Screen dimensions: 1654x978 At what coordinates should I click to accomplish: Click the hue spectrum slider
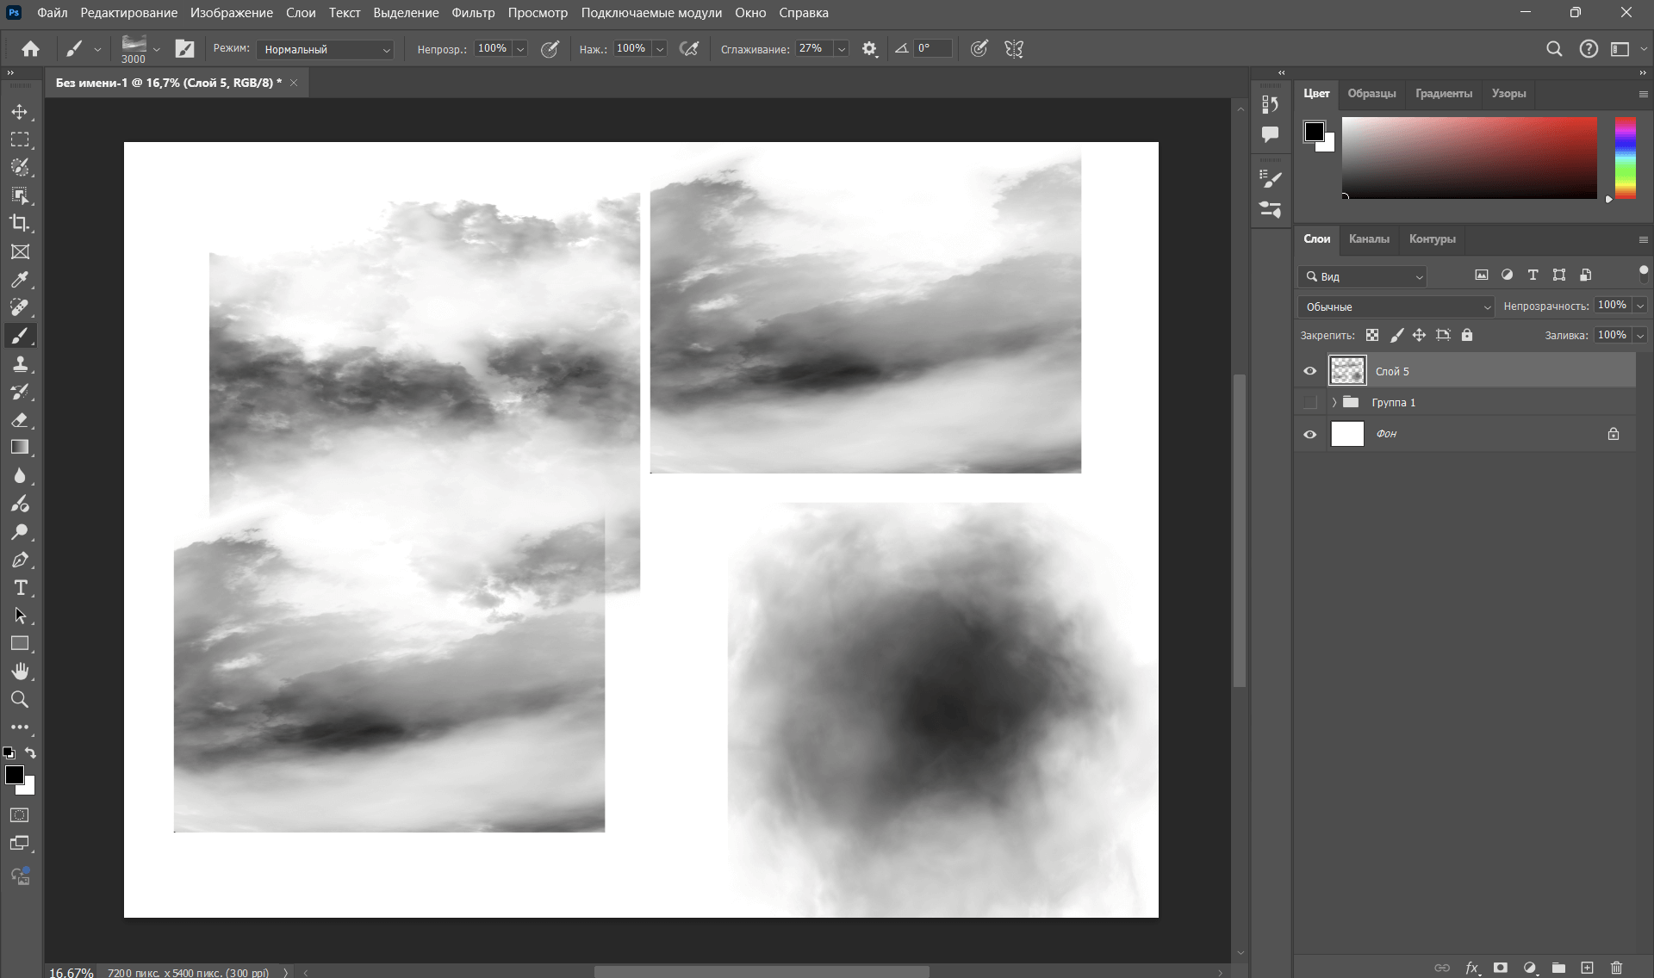1625,158
